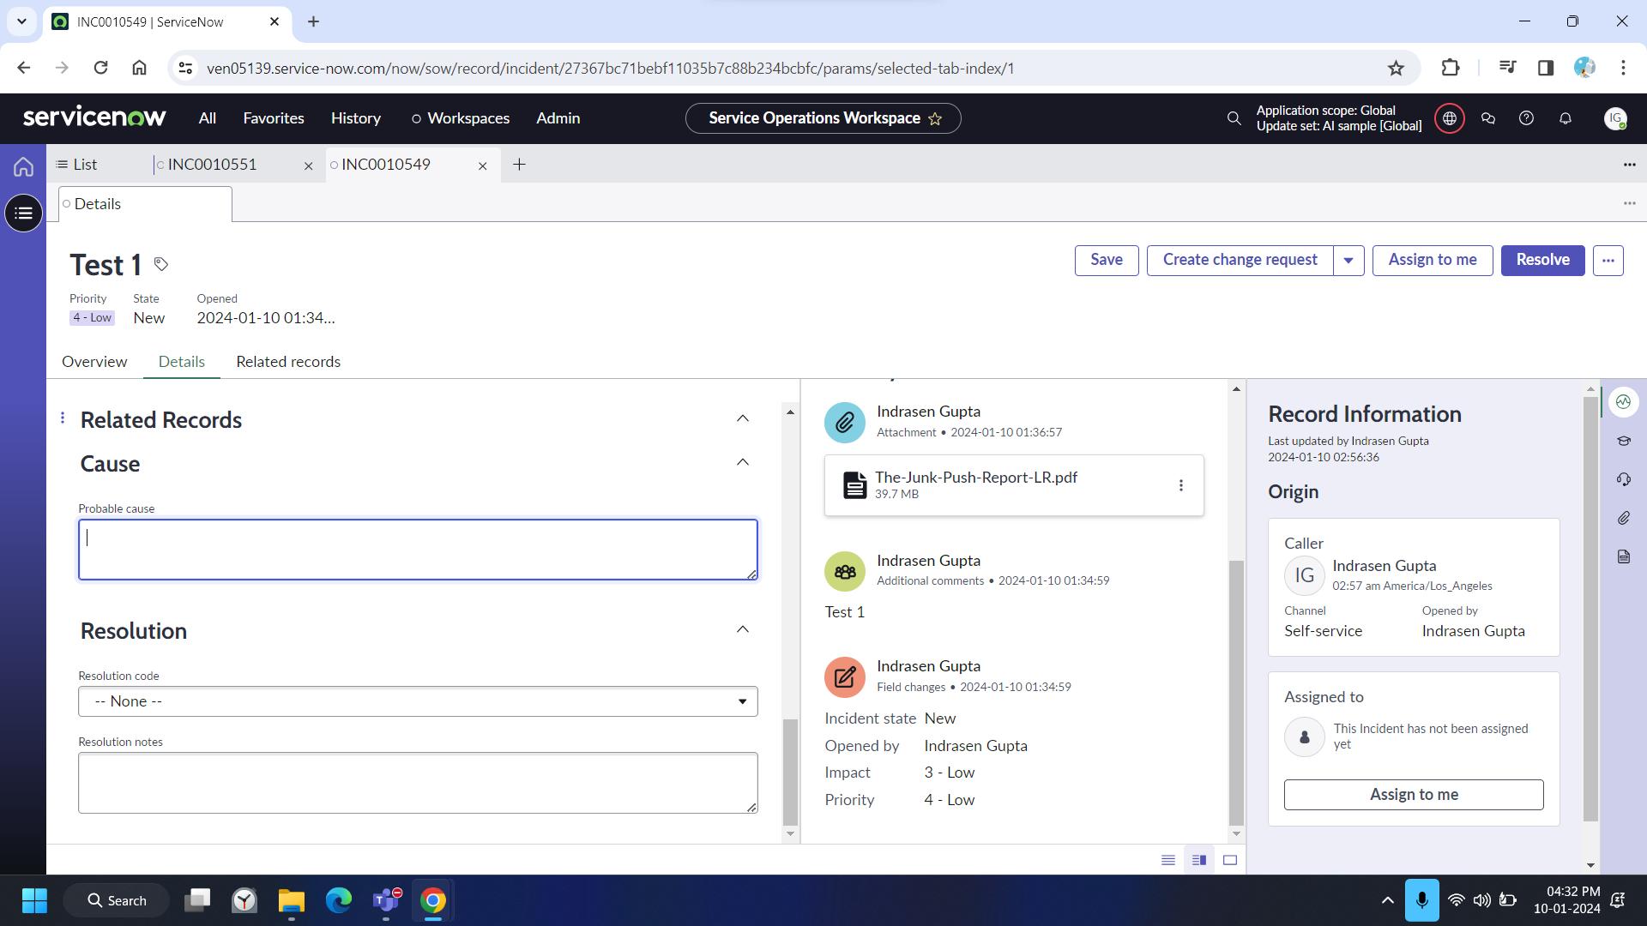Screen dimensions: 1647x926
Task: Open Windows Start menu
Action: pos(34,900)
